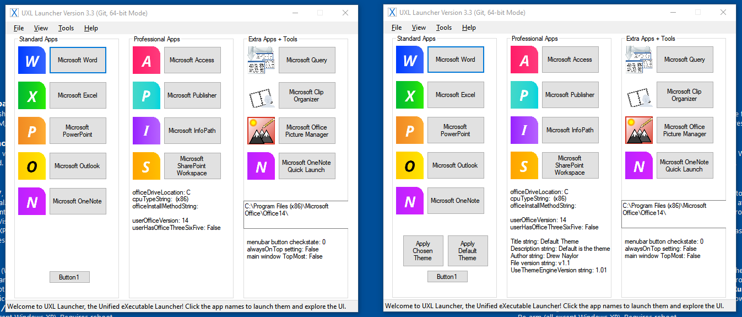Open the Tools menu in right window
Image resolution: width=742 pixels, height=317 pixels.
(x=444, y=28)
